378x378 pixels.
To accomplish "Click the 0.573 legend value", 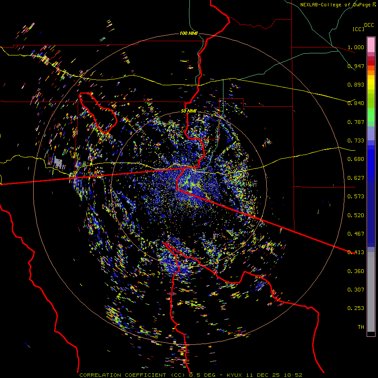I will [x=356, y=196].
